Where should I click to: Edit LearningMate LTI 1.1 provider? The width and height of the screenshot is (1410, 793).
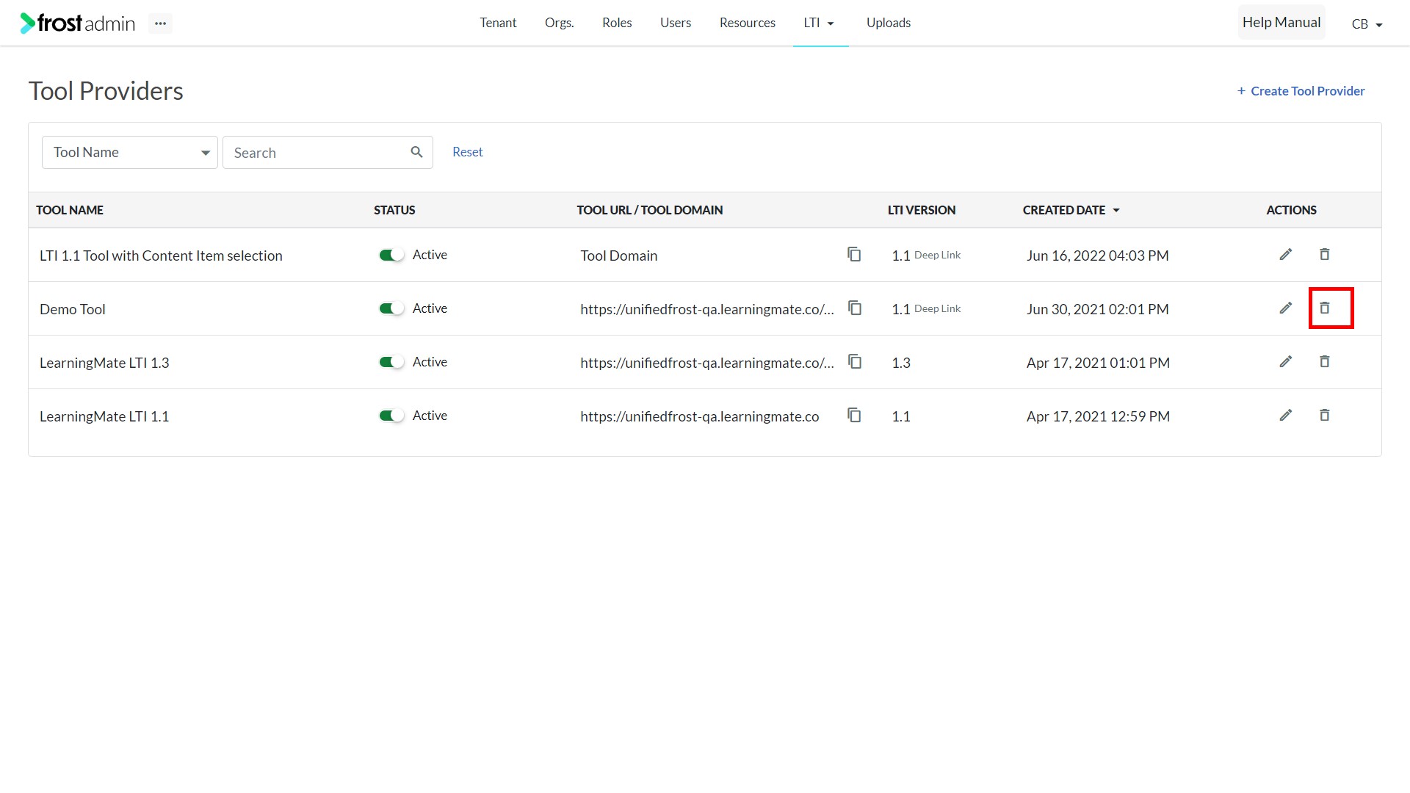pyautogui.click(x=1285, y=415)
